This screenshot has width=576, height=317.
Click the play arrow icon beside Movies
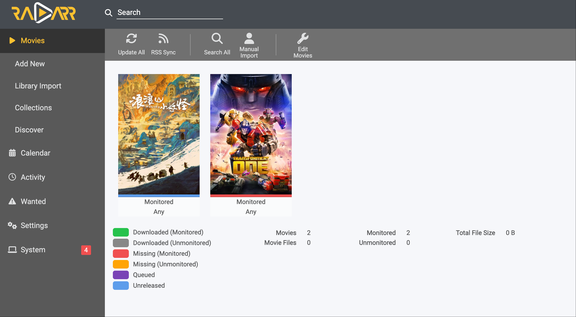pos(12,40)
